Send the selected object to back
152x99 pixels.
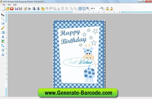(75, 9)
